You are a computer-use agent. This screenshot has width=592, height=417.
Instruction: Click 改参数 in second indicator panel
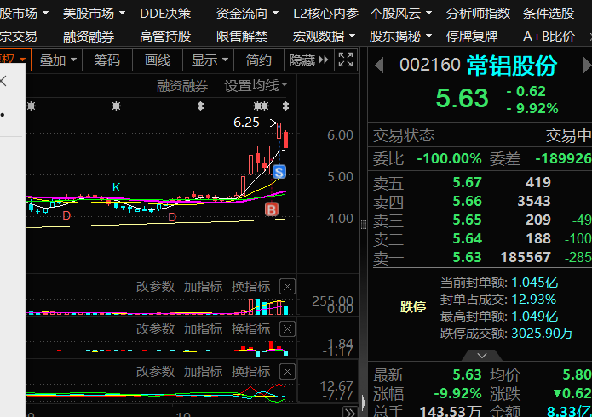(x=156, y=329)
